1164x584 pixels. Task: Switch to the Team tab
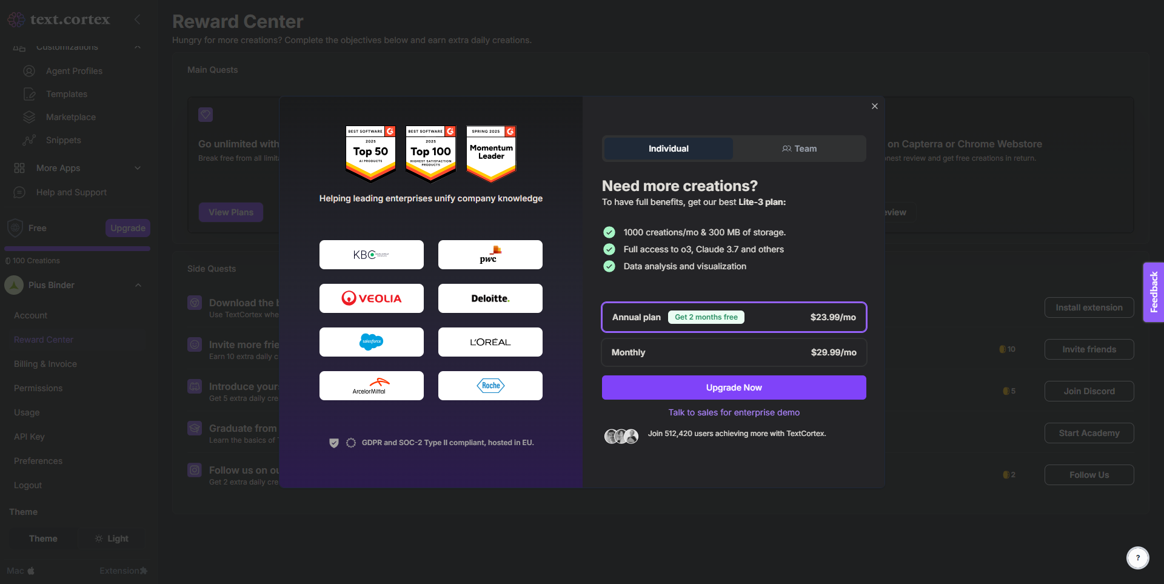click(x=799, y=149)
